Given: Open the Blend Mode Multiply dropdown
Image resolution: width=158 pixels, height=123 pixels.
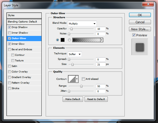Looking at the screenshot, I should [x=82, y=23].
